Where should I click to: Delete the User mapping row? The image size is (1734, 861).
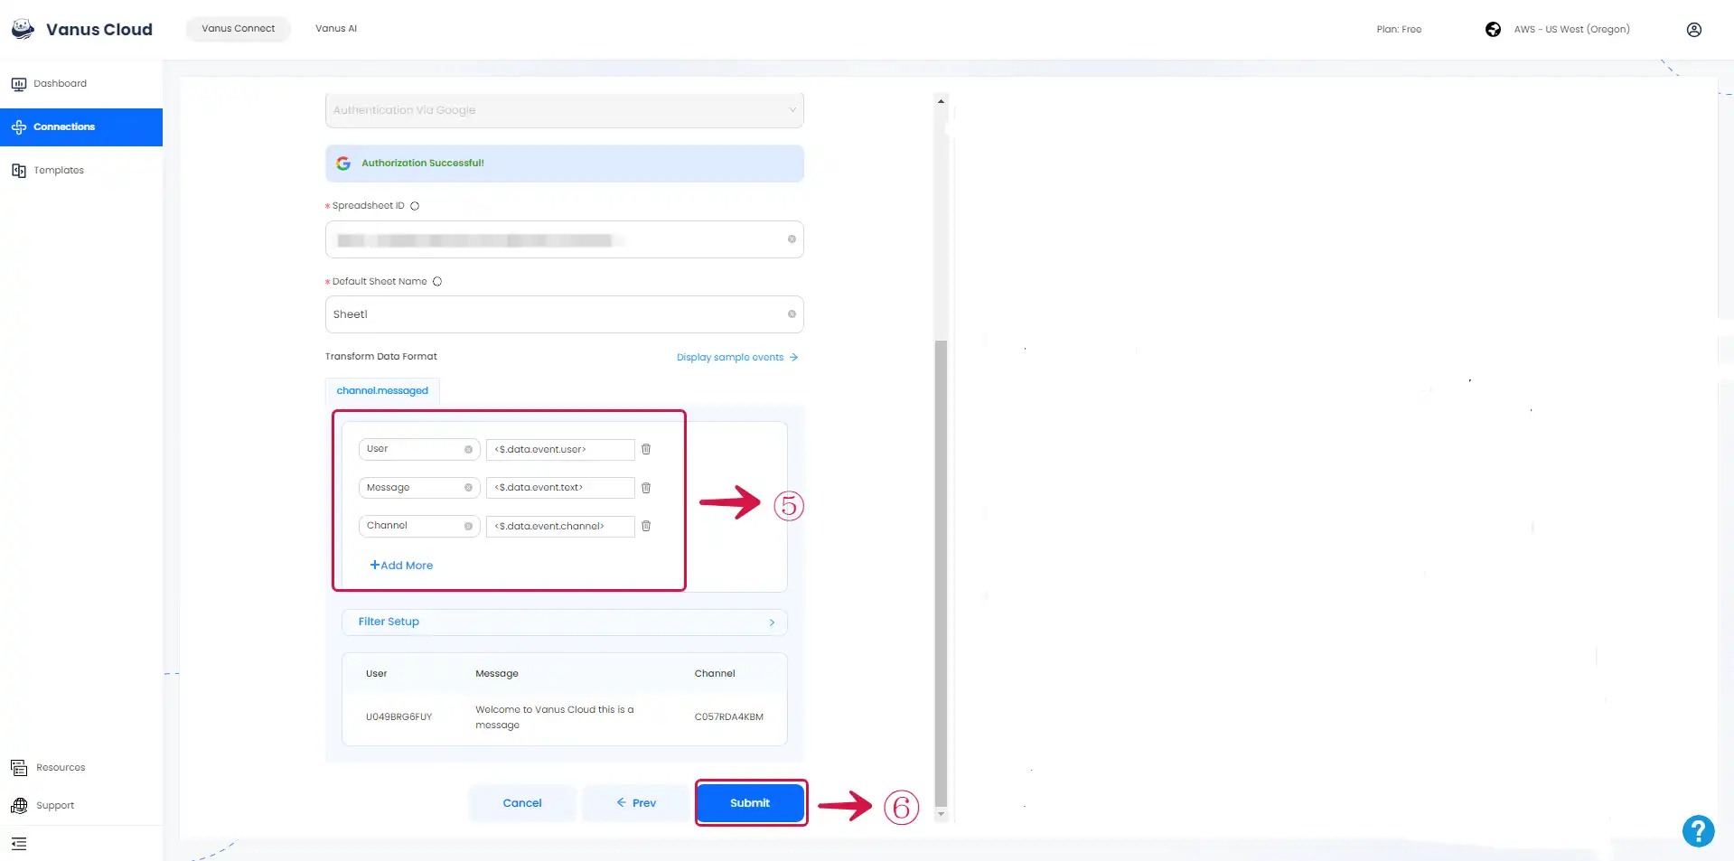click(646, 449)
